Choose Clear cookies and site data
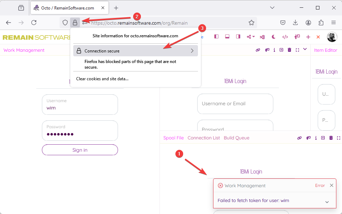Image resolution: width=342 pixels, height=214 pixels. click(x=102, y=79)
